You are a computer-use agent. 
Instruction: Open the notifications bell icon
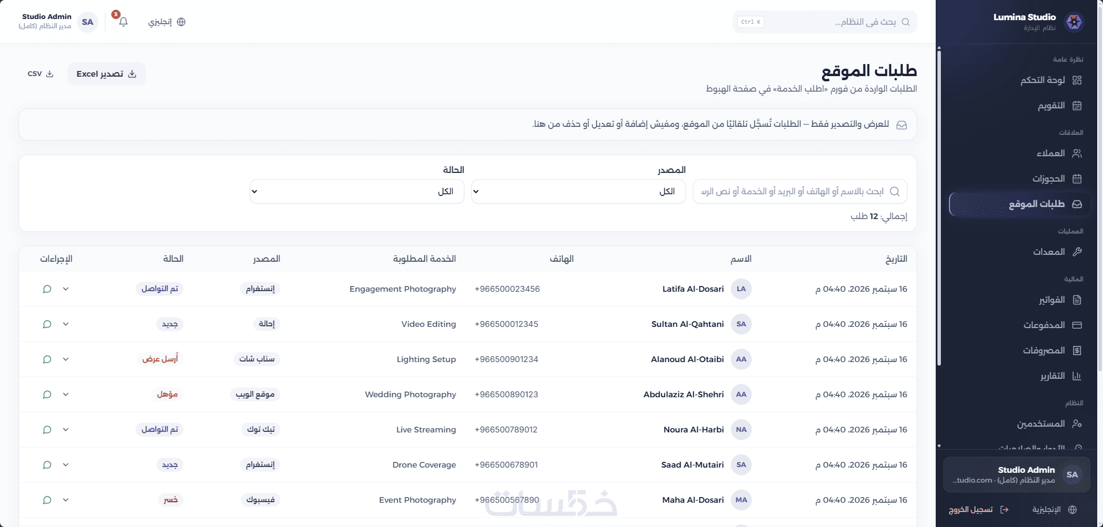click(123, 22)
